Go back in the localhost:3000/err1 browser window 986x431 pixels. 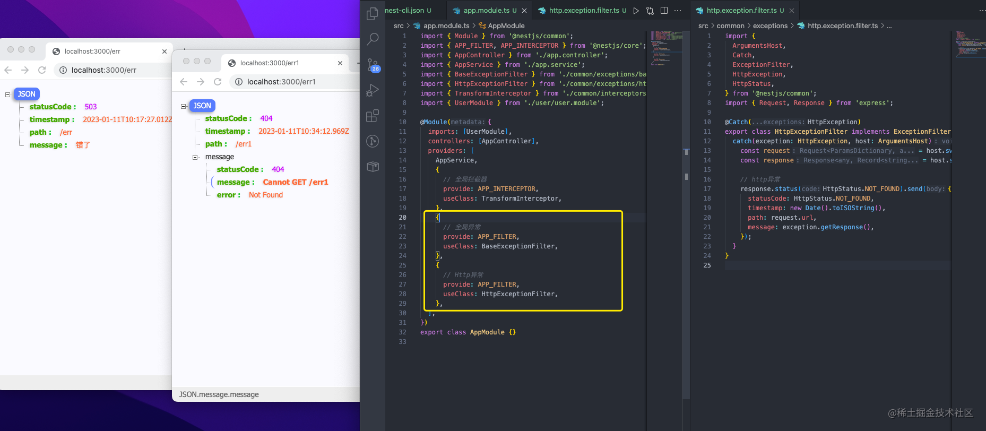click(184, 82)
